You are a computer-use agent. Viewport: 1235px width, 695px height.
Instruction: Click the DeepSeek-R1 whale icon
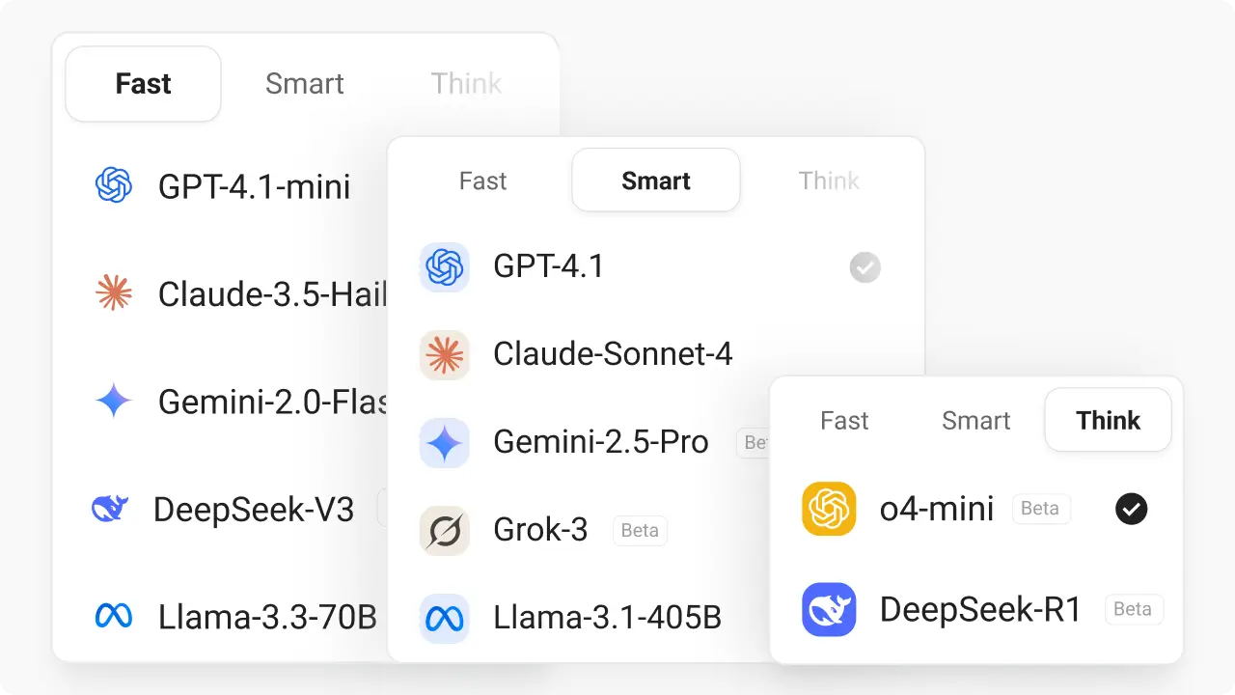829,610
